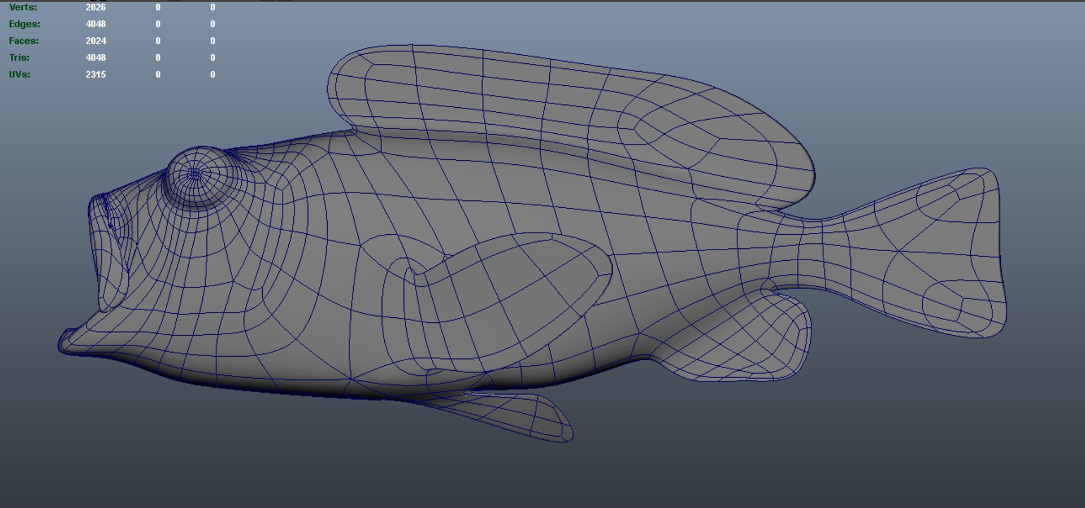Click the "UVs:" heads-up label
The image size is (1085, 508).
click(20, 75)
